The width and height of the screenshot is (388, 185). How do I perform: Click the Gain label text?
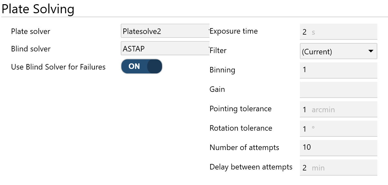pos(217,89)
